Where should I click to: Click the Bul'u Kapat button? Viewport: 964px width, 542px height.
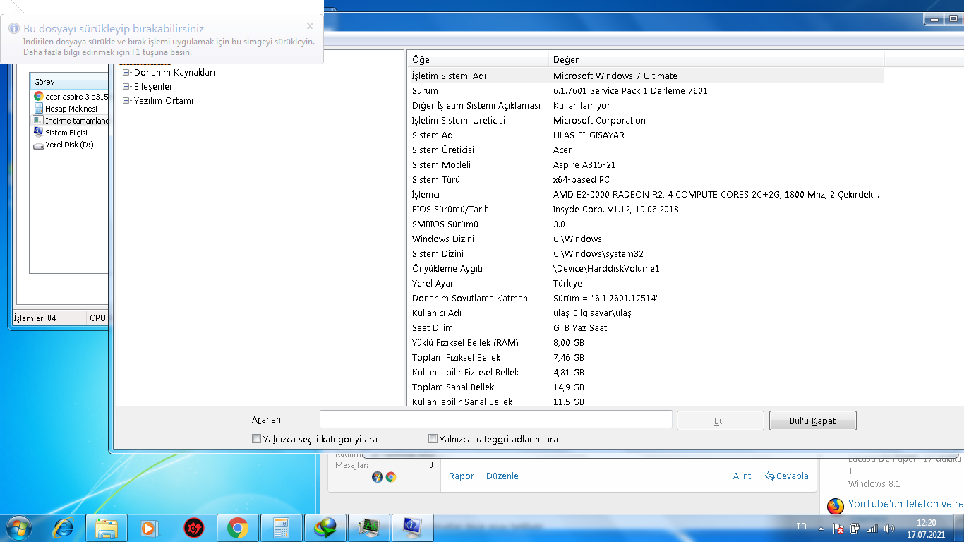point(812,421)
